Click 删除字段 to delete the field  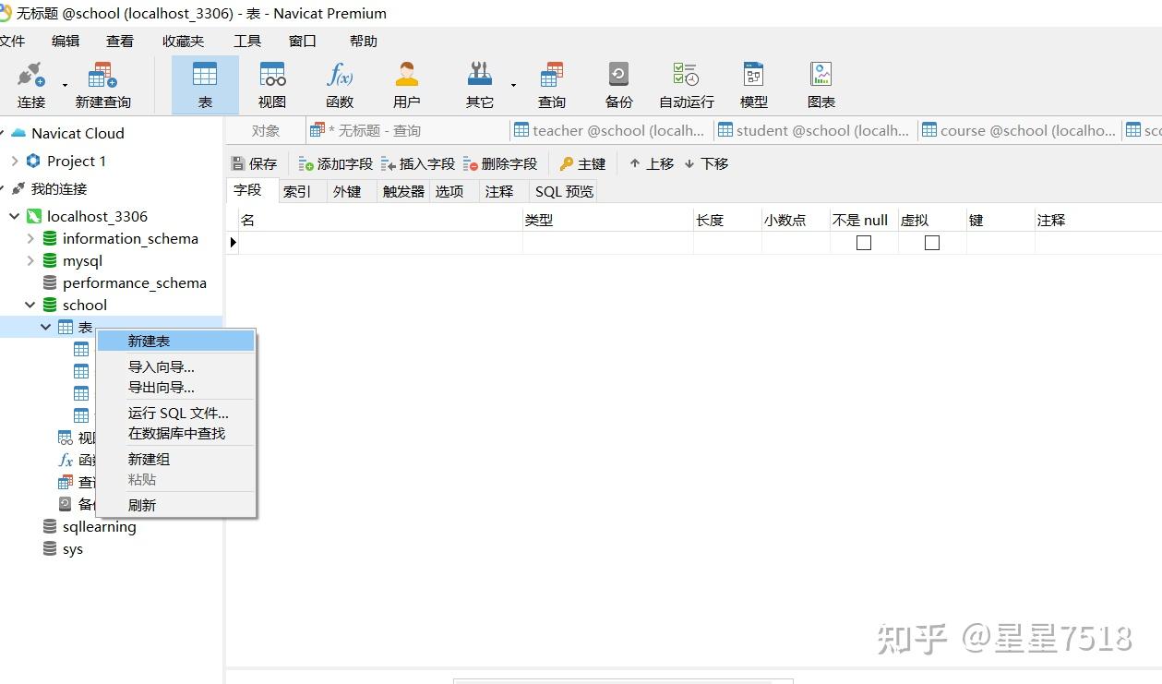(500, 163)
